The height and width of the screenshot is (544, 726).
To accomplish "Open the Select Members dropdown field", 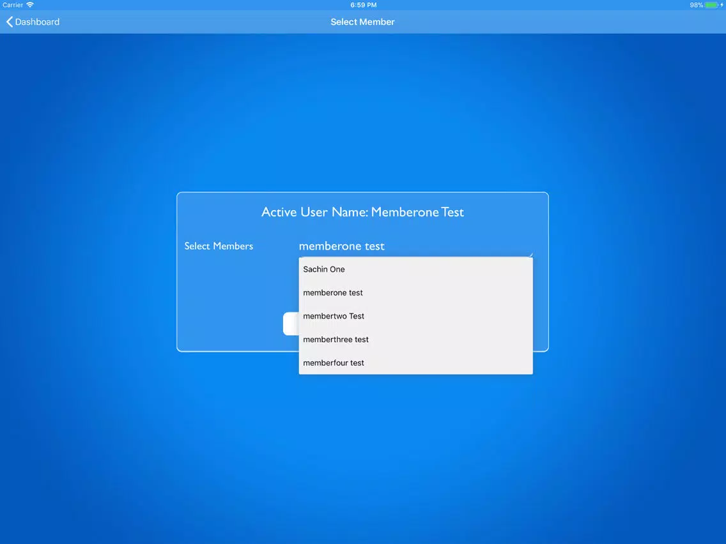I will click(415, 246).
